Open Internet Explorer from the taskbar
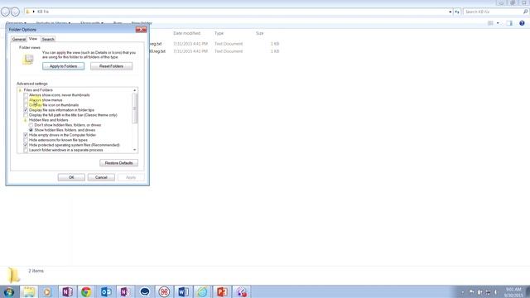This screenshot has width=530, height=298. [202, 291]
